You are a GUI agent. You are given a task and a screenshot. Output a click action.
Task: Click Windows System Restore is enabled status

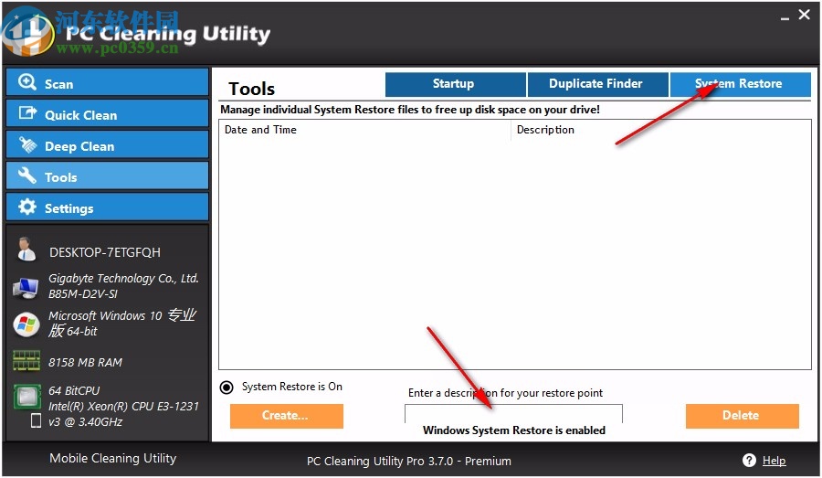tap(513, 430)
